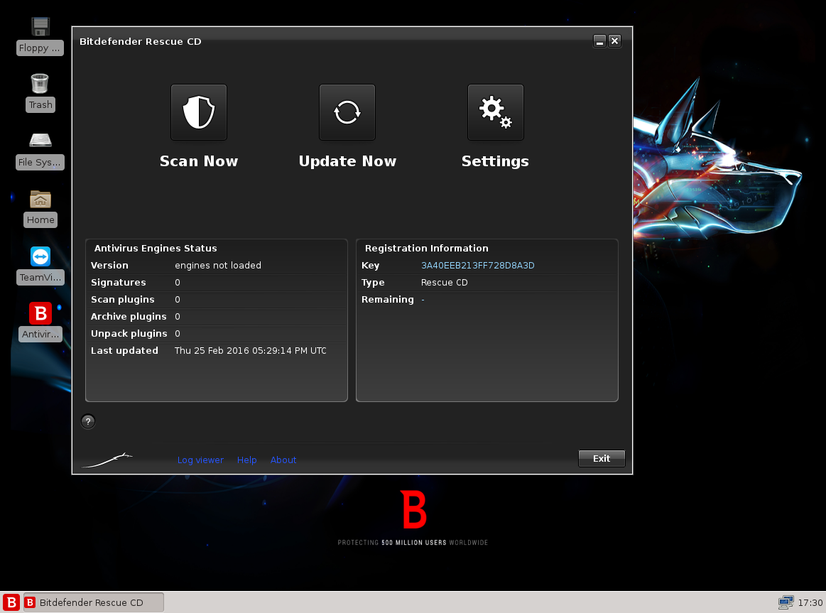Open Settings via the gears icon
Screen dimensions: 826x613
click(495, 112)
